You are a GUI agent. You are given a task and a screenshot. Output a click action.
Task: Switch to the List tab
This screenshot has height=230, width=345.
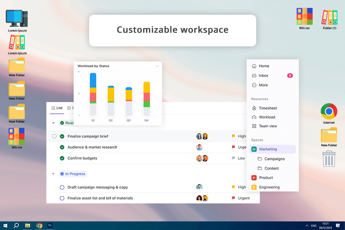[57, 108]
